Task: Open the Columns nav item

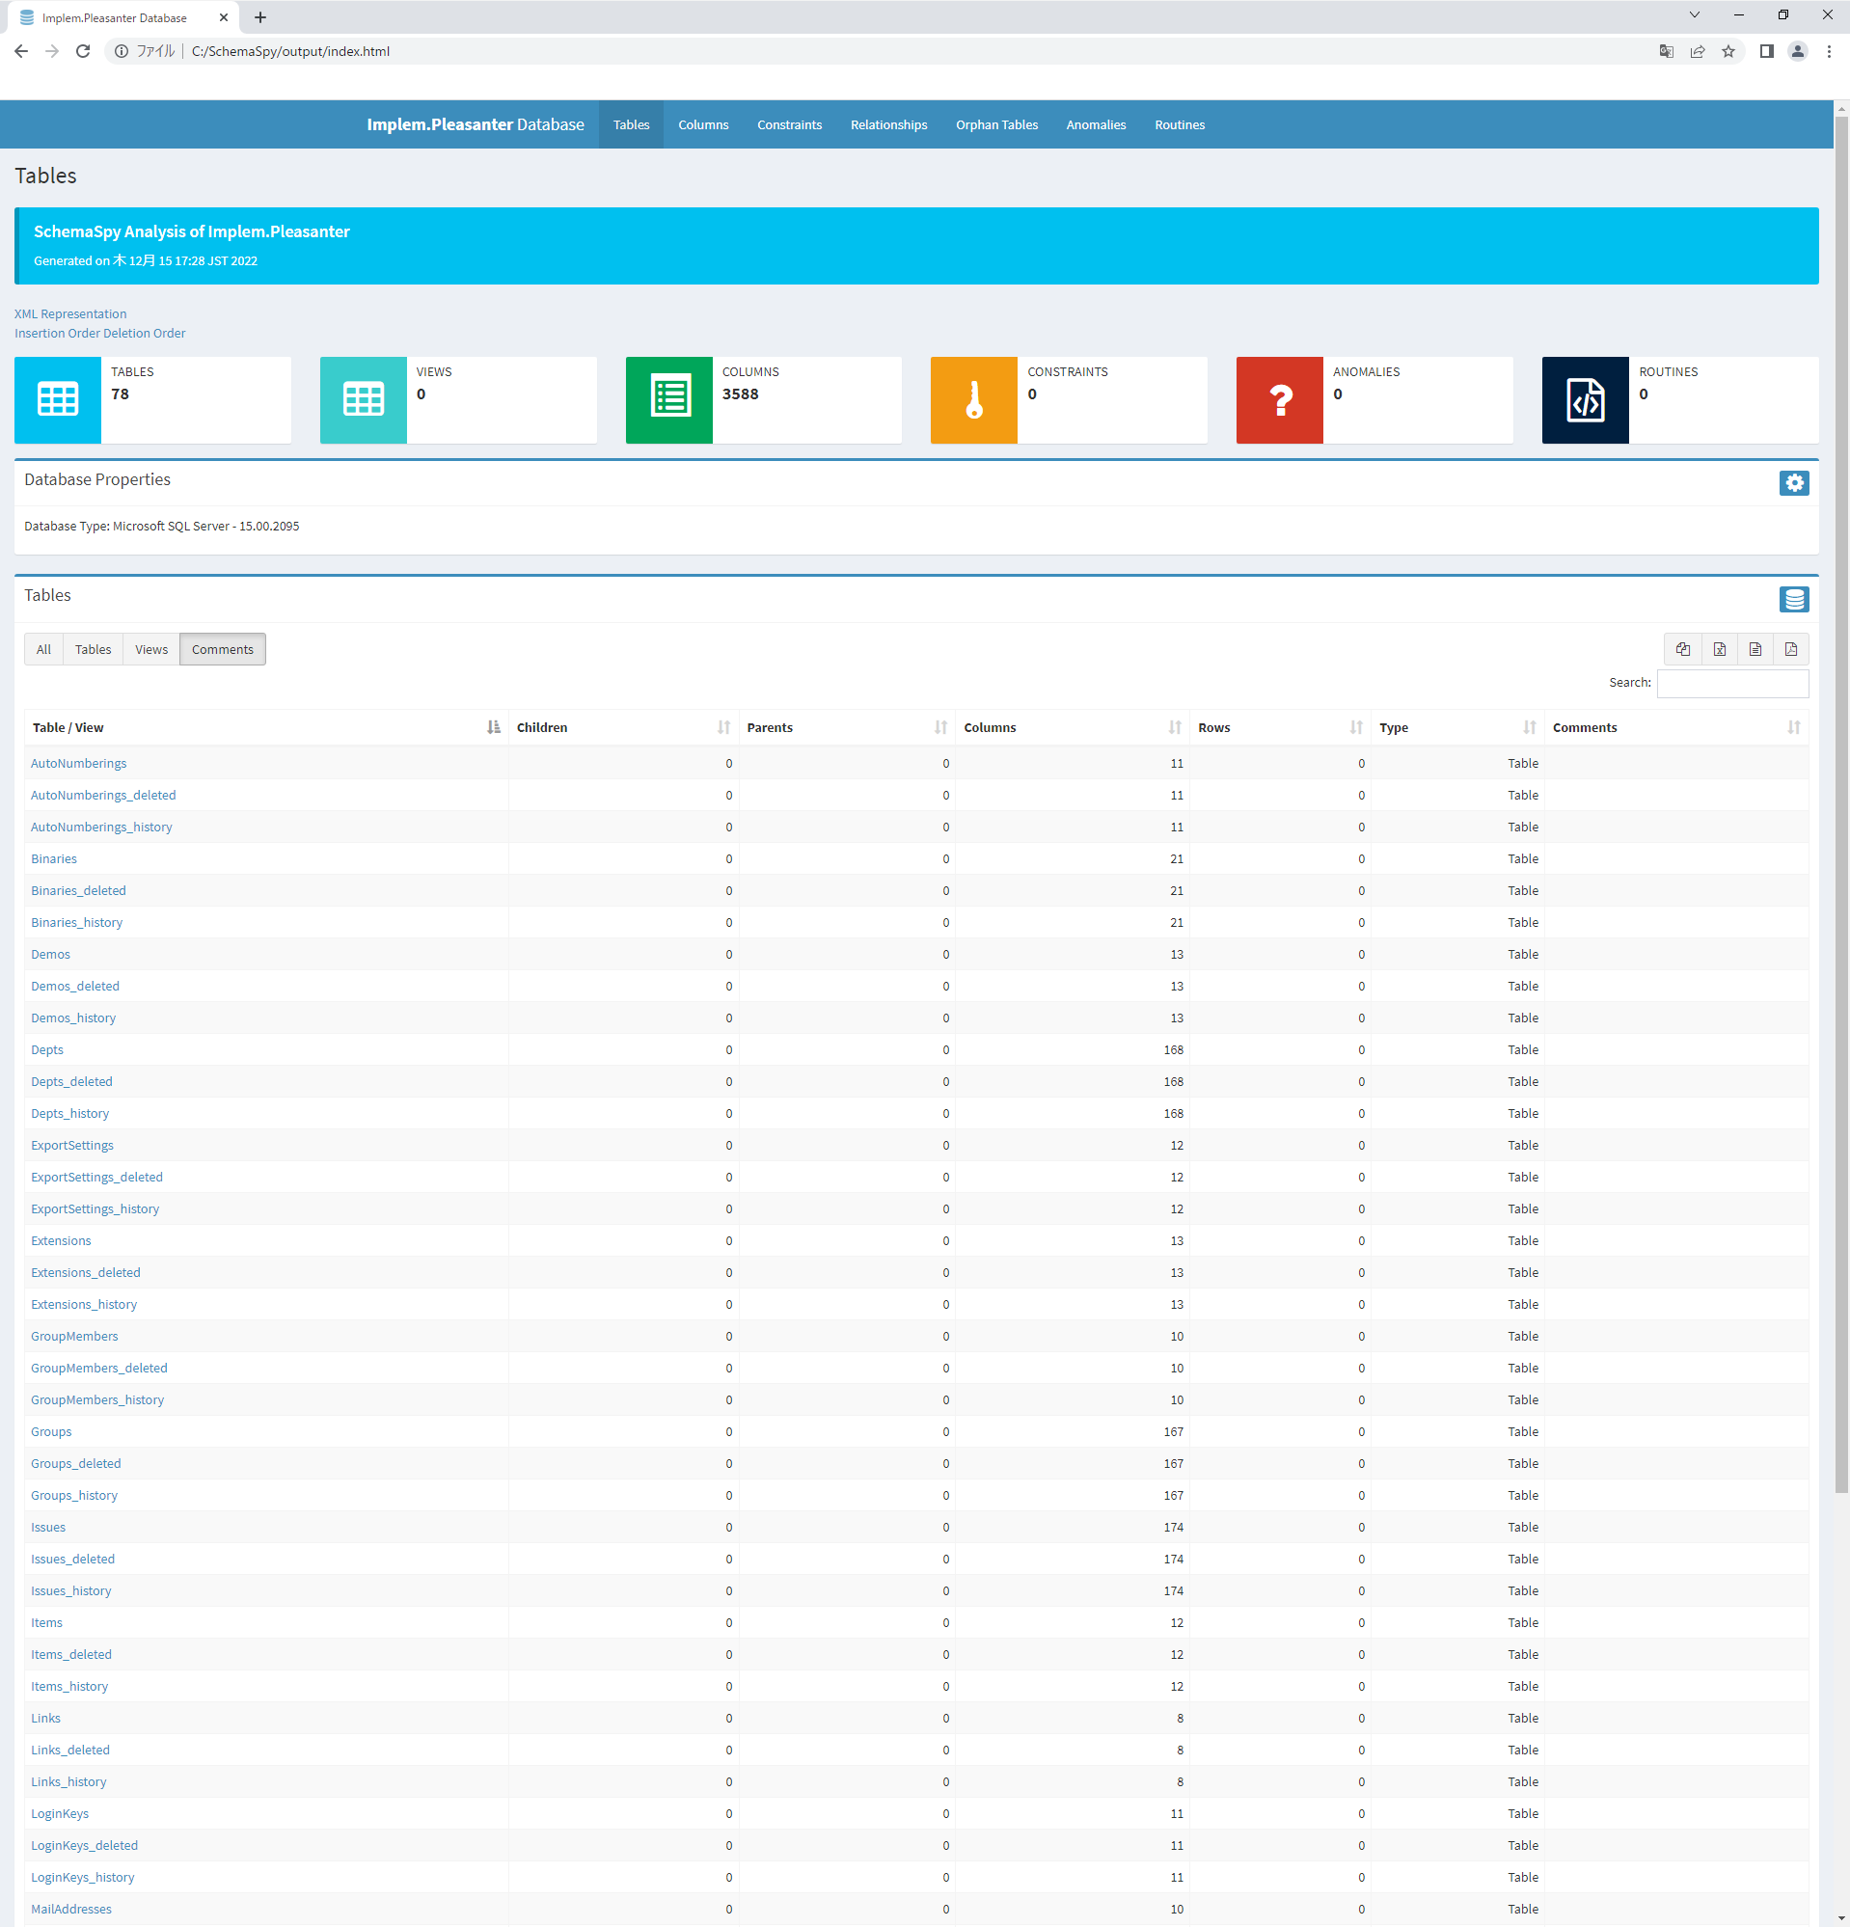Action: coord(703,124)
